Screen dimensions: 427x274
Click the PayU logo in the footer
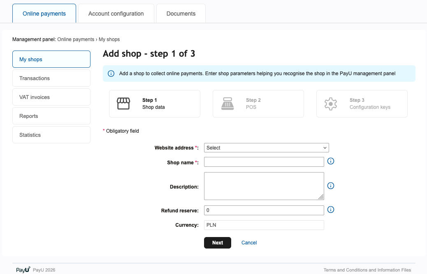tap(23, 269)
